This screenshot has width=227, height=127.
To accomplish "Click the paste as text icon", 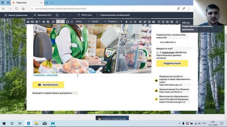I will [44, 22].
